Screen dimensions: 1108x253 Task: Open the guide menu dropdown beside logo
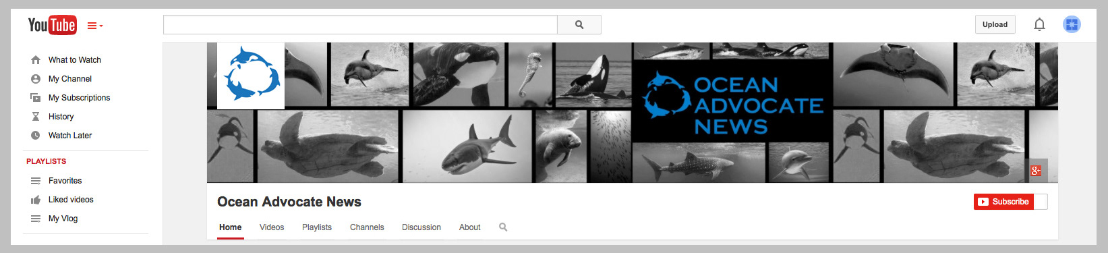coord(95,26)
